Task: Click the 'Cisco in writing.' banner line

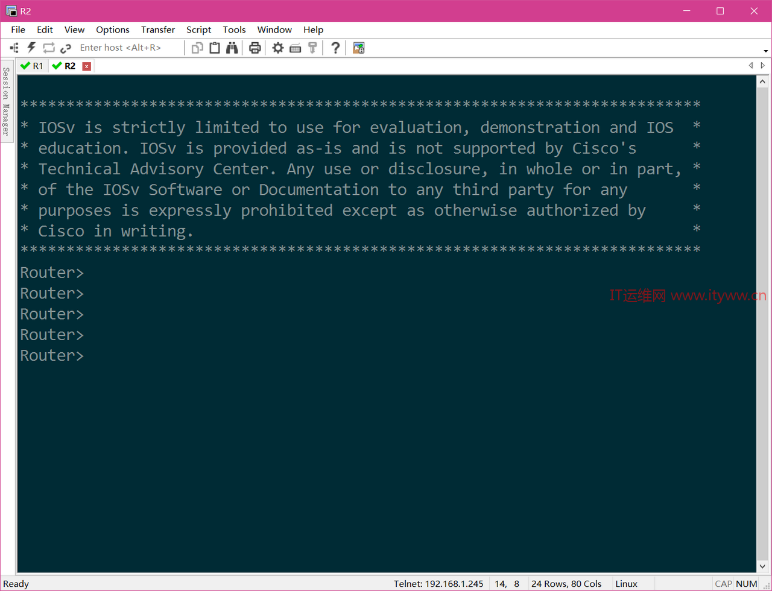Action: [116, 231]
